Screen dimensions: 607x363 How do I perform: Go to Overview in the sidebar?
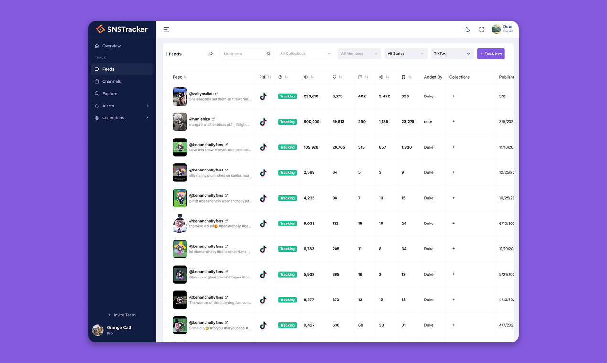(121, 46)
